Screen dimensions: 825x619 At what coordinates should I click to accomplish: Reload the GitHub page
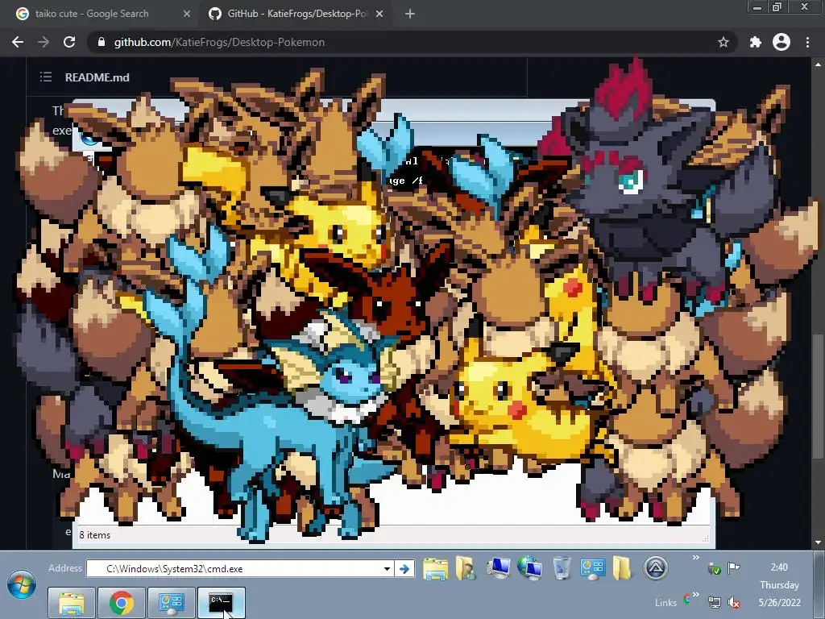tap(69, 42)
